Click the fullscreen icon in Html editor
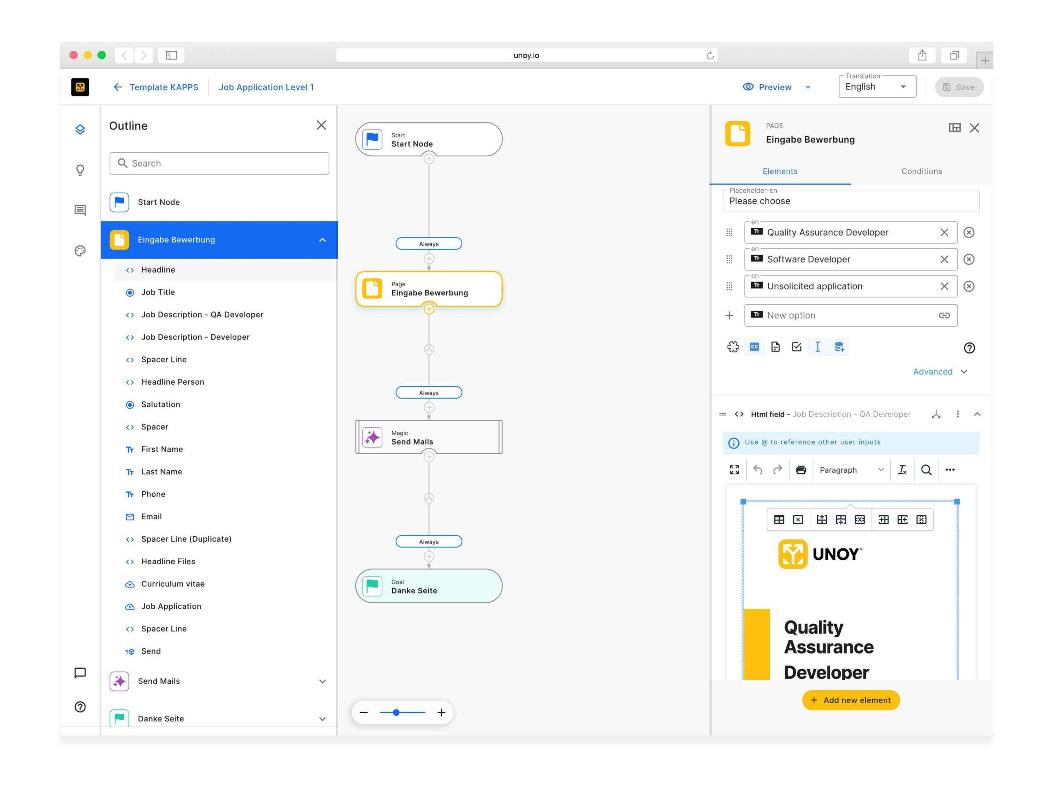 click(734, 470)
